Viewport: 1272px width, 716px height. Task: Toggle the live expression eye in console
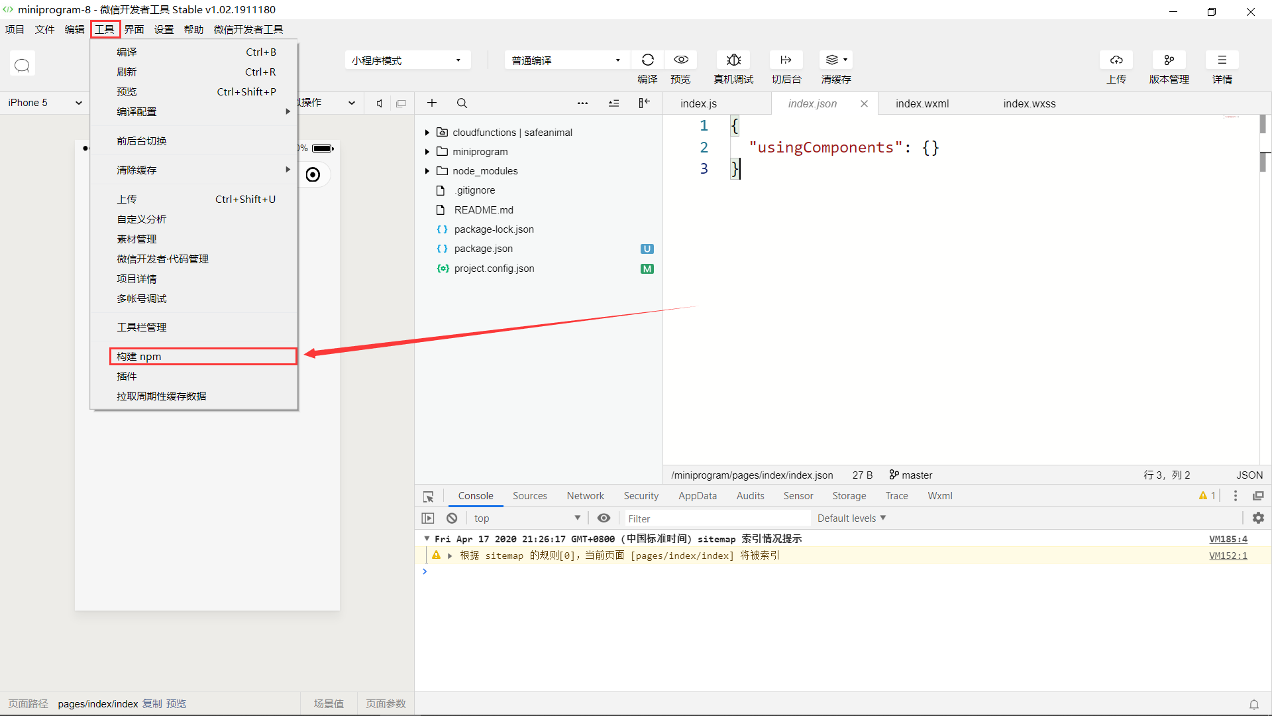(604, 518)
